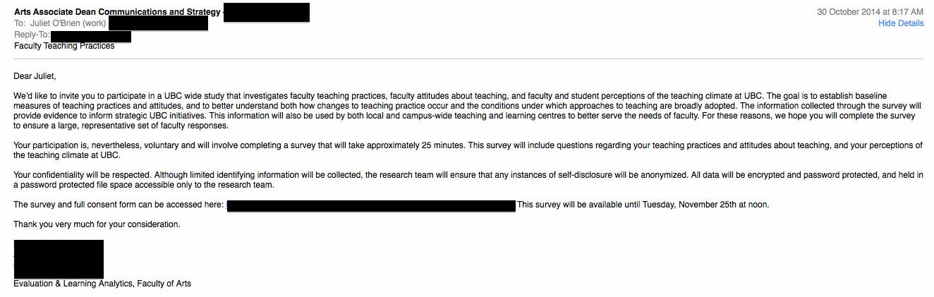Click the redacted signature block

(x=59, y=258)
